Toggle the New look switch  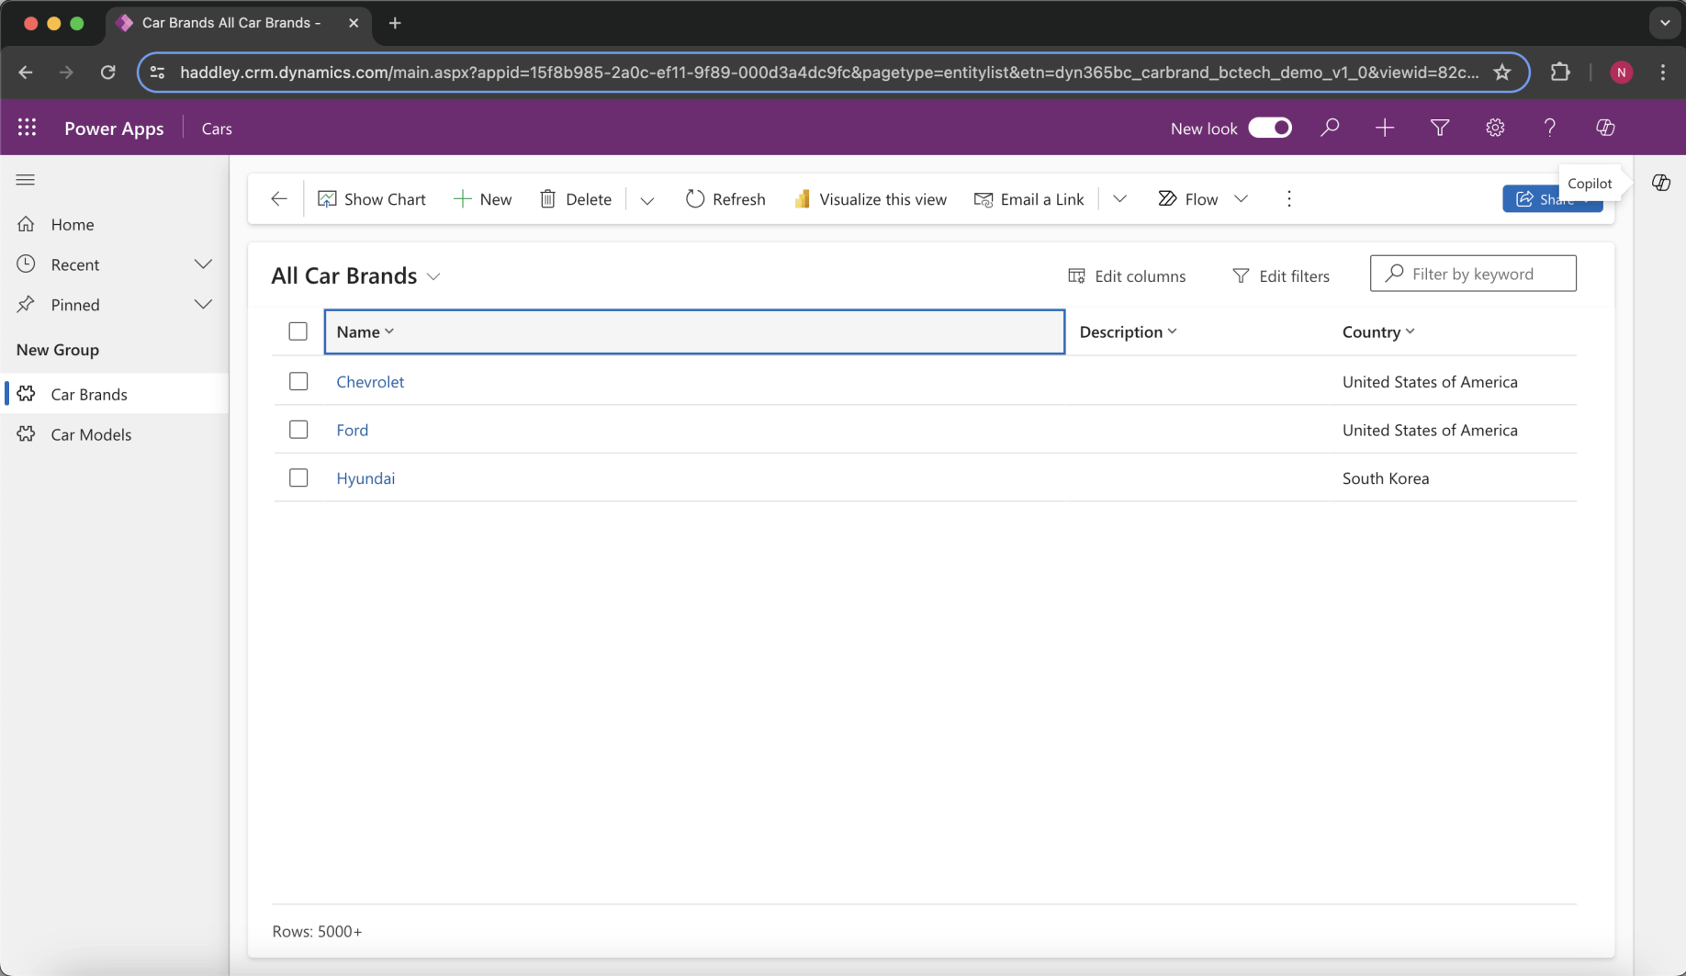click(x=1269, y=128)
